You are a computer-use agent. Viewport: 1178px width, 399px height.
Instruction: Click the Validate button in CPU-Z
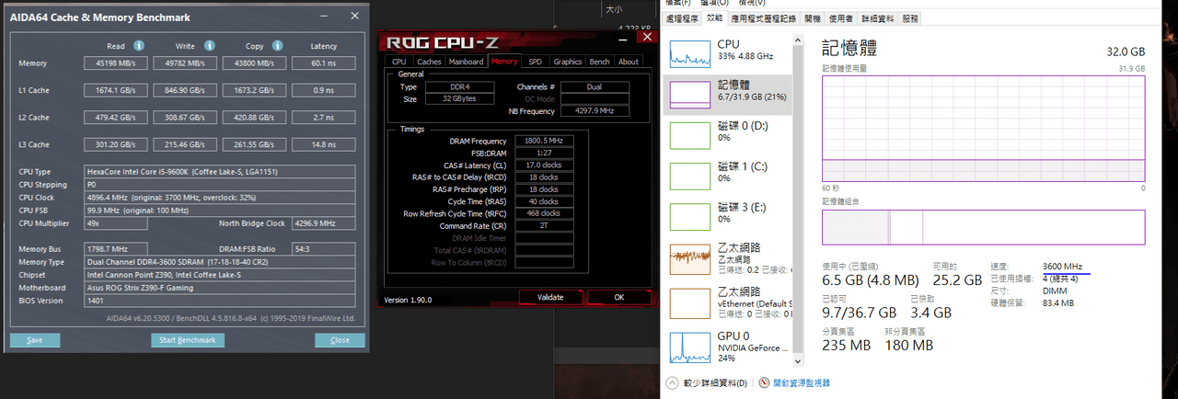pos(550,297)
